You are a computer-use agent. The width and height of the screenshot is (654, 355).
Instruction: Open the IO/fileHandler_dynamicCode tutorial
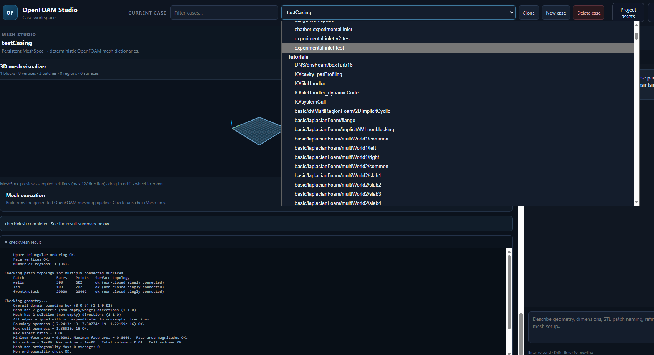tap(457, 93)
